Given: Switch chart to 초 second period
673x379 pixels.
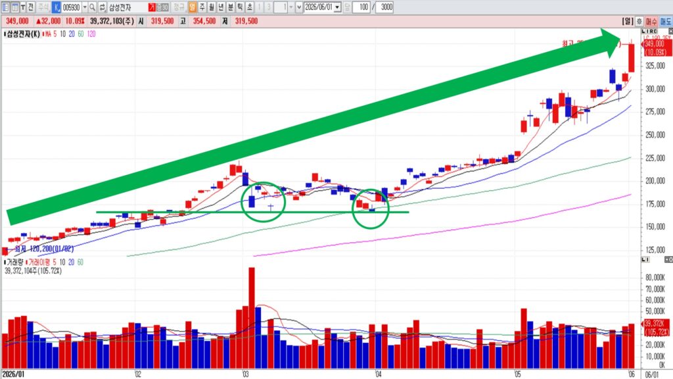Looking at the screenshot, I should click(x=249, y=7).
